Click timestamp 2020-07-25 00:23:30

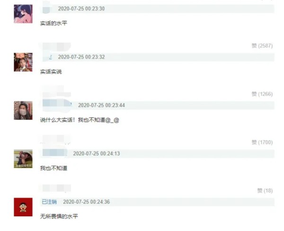[81, 9]
